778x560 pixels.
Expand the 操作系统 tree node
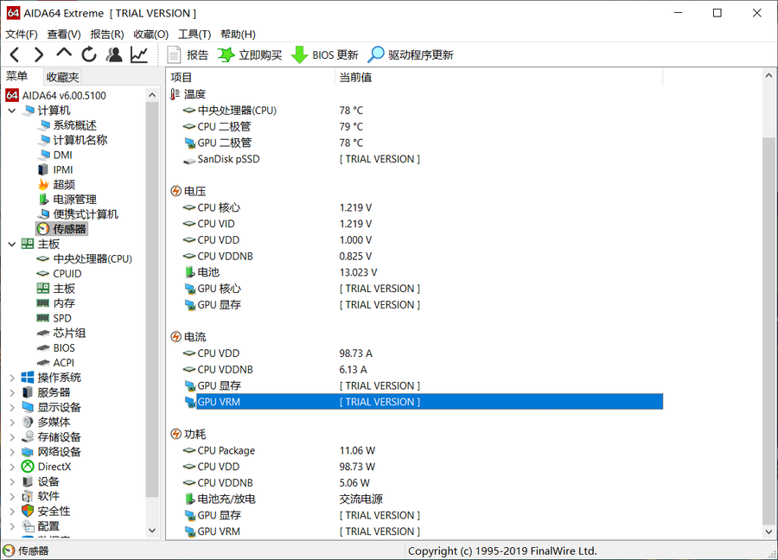pos(12,378)
